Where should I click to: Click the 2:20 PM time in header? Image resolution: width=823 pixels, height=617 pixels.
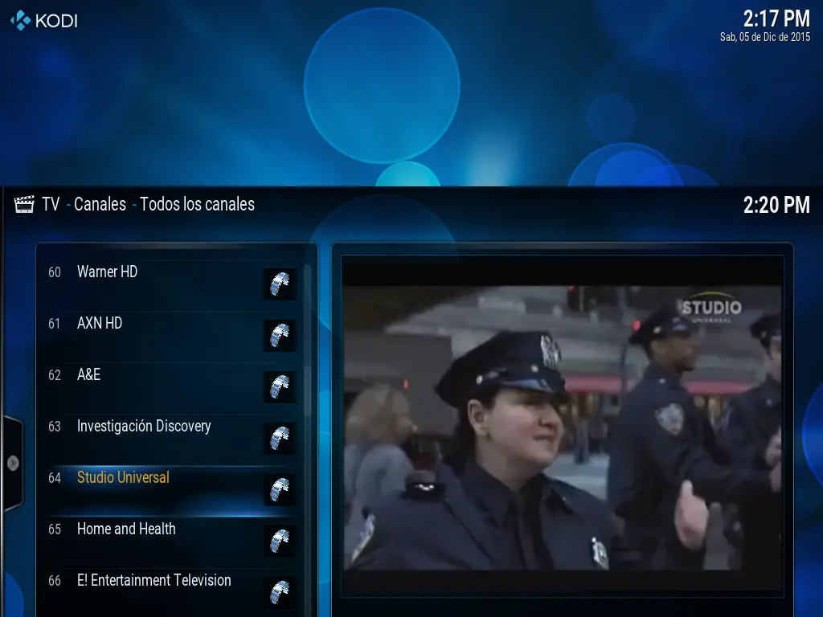(x=776, y=205)
